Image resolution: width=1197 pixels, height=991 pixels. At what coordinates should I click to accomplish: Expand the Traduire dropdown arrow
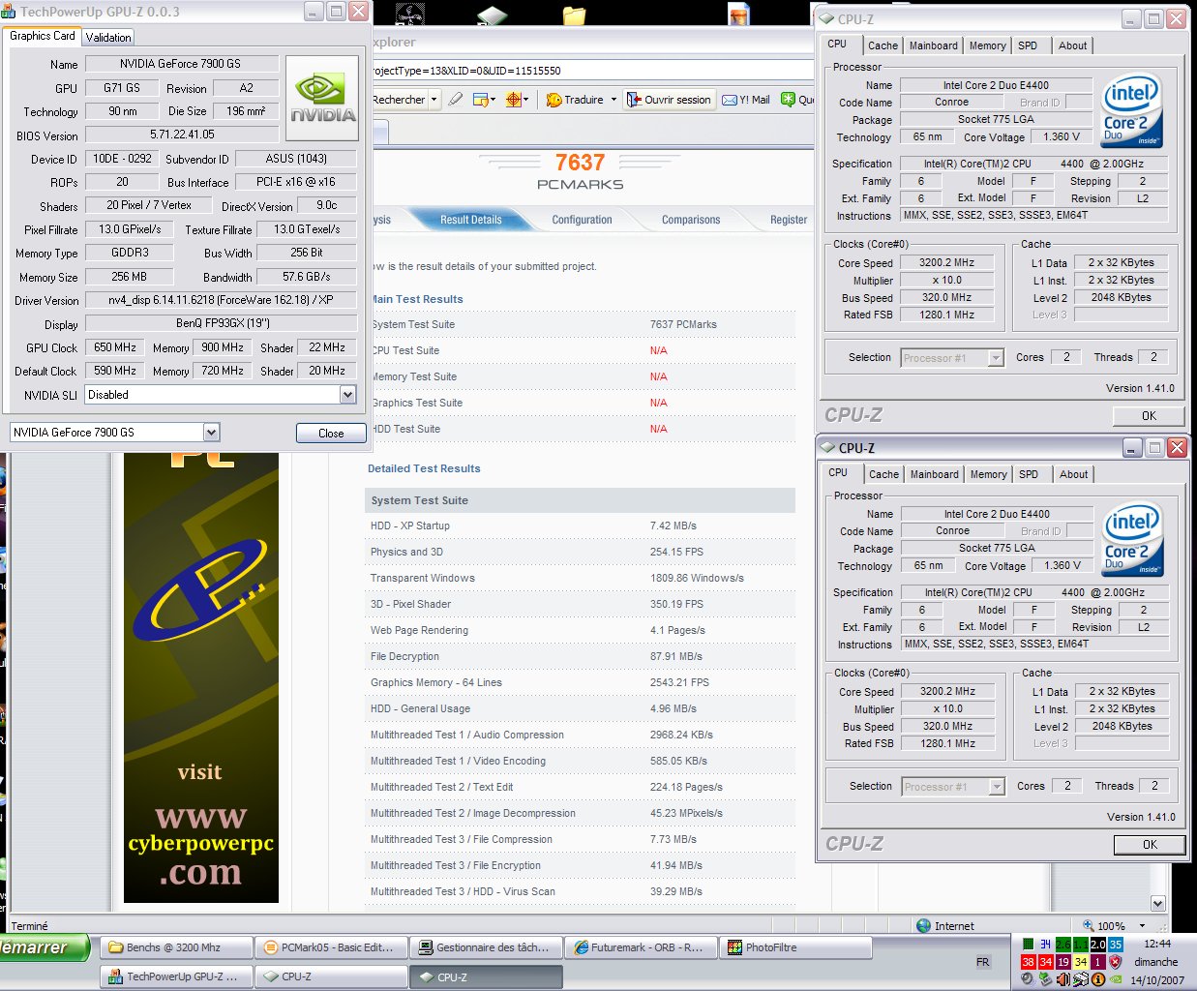click(613, 100)
